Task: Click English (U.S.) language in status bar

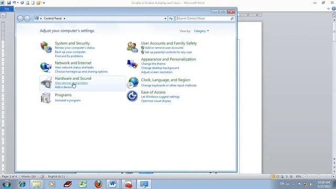Action: [56, 176]
